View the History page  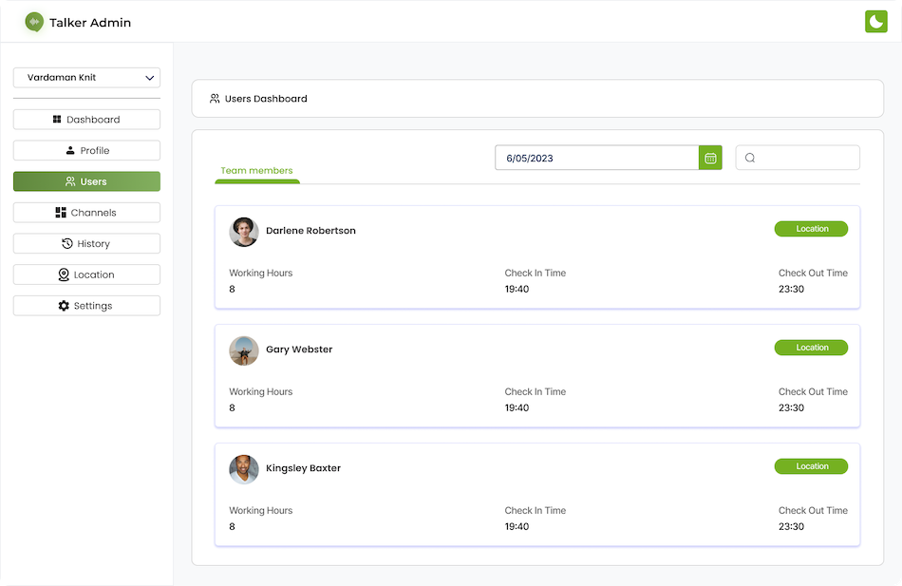(x=86, y=244)
